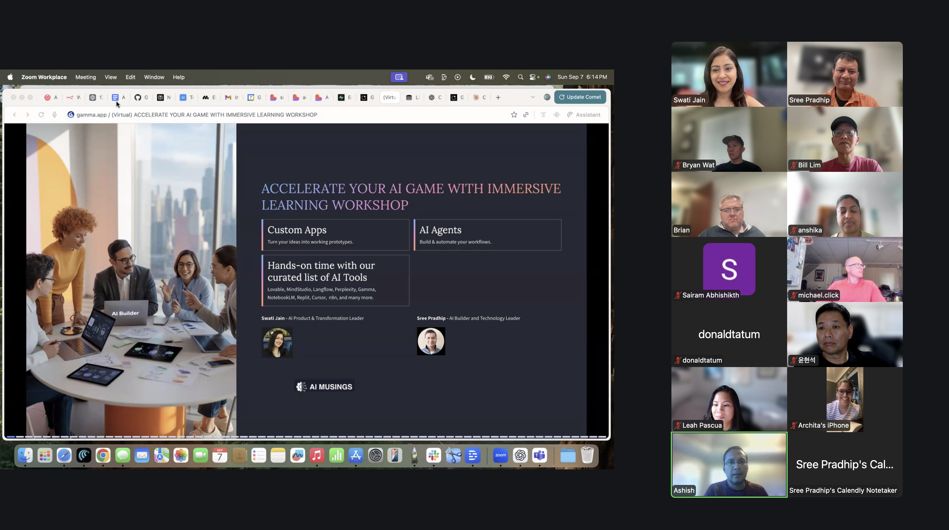Click Swati Jain's slide headshot

click(x=277, y=343)
